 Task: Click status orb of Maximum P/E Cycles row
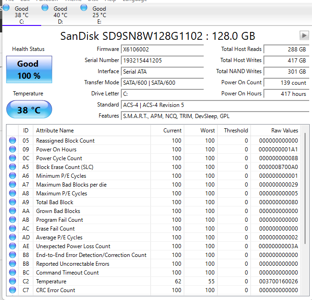click(12, 193)
